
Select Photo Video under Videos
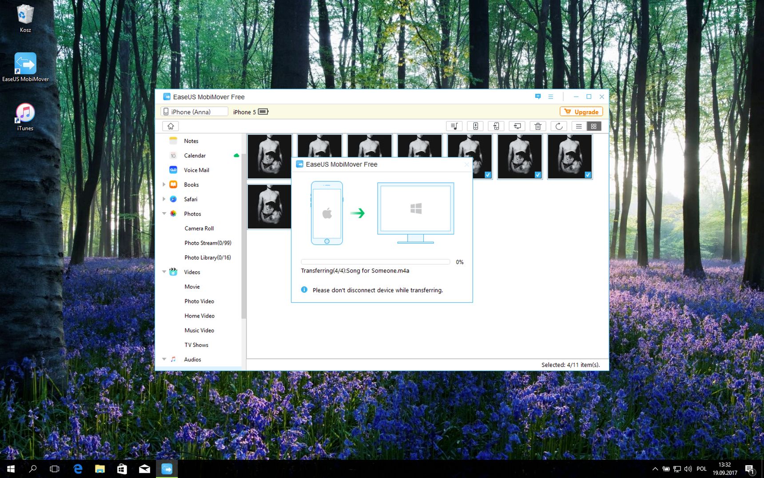199,301
